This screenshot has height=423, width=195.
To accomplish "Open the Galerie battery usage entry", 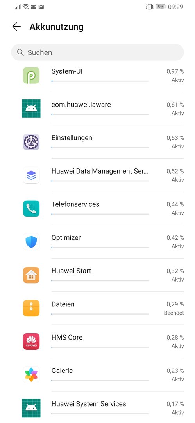I will tap(98, 375).
